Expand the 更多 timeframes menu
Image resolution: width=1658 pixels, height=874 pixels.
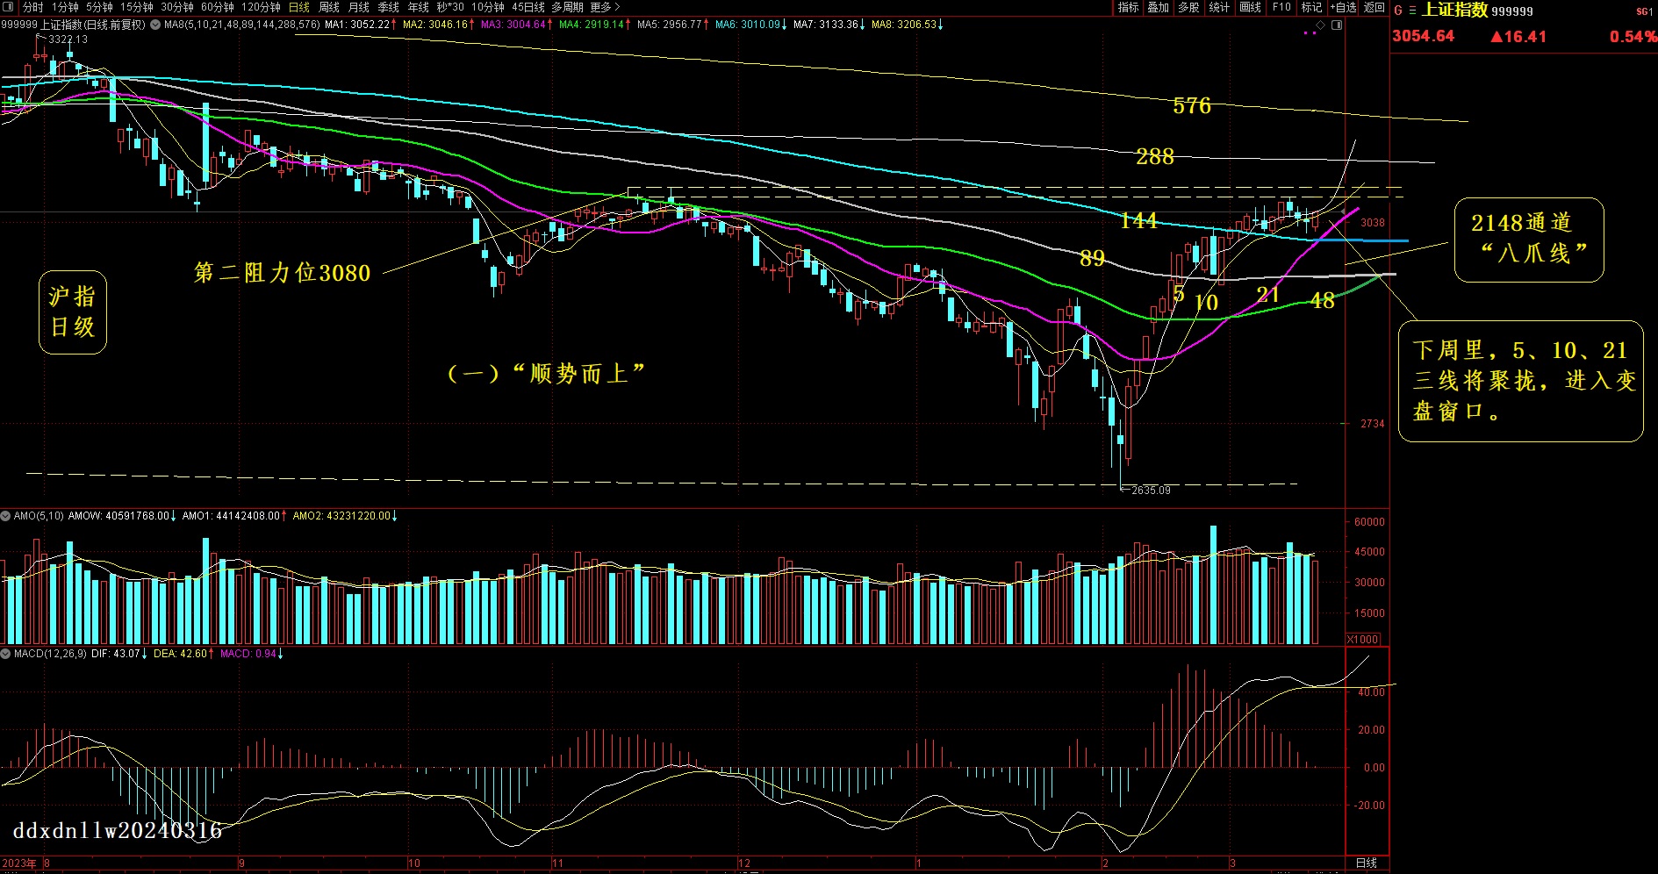[605, 7]
